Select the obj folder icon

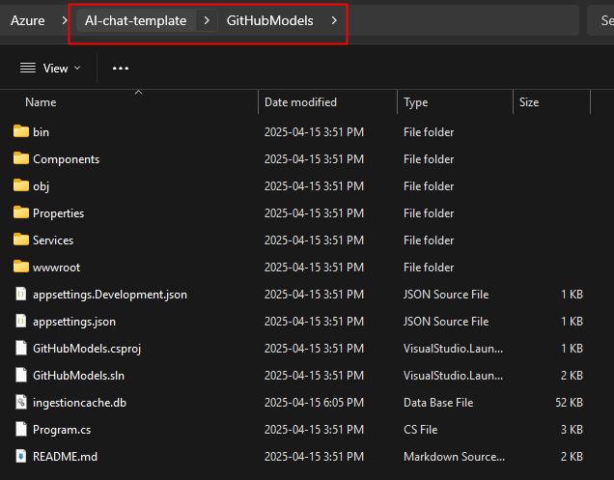point(21,185)
